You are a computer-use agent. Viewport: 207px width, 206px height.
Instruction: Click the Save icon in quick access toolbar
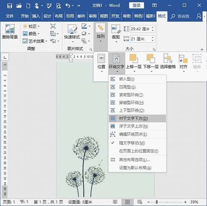[9, 6]
